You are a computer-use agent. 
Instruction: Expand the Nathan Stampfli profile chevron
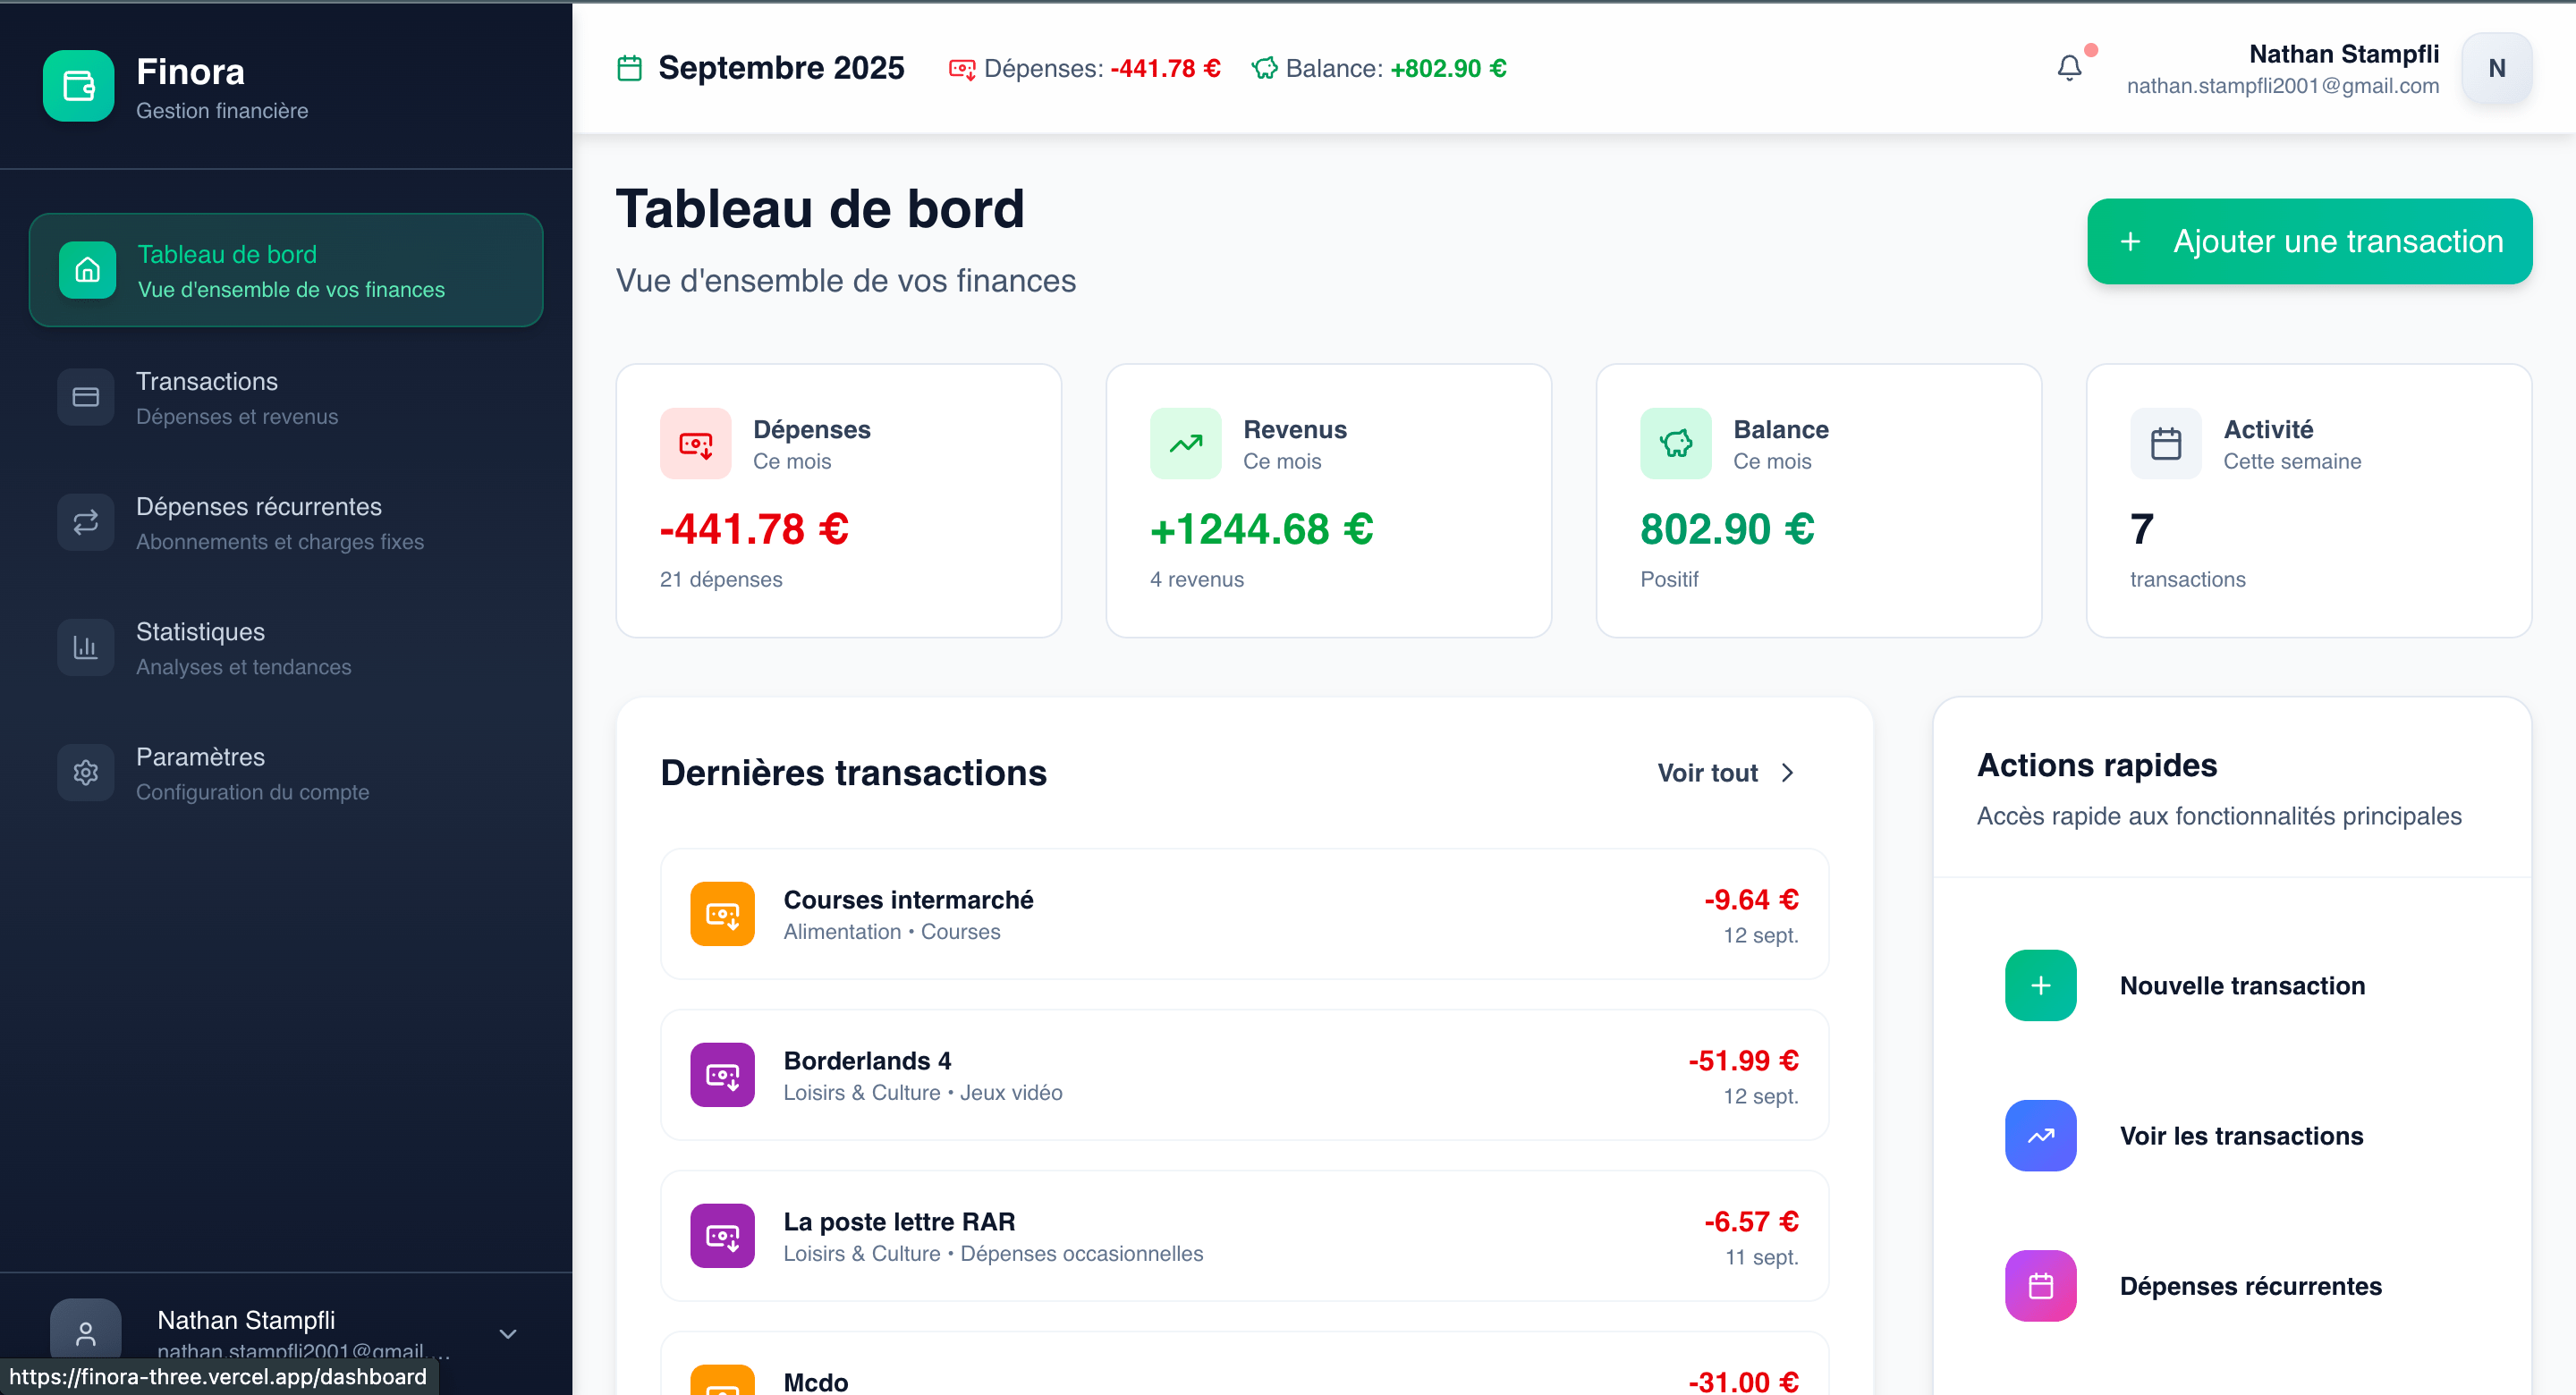click(508, 1334)
